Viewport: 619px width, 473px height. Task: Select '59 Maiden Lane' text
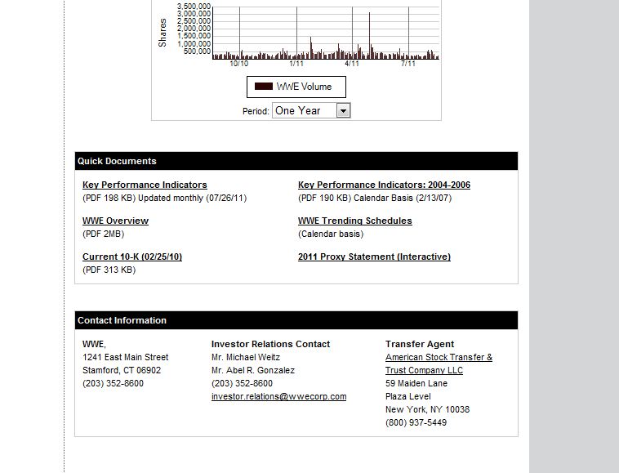(x=416, y=383)
